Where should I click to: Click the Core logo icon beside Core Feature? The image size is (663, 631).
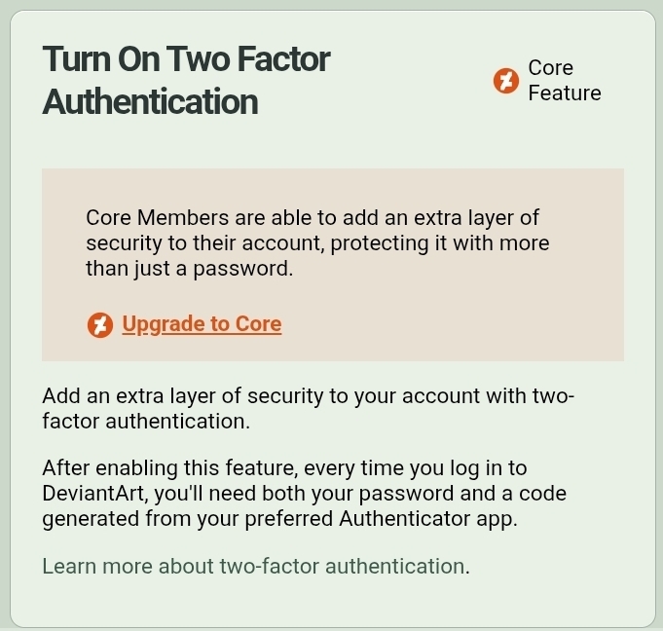pyautogui.click(x=505, y=81)
